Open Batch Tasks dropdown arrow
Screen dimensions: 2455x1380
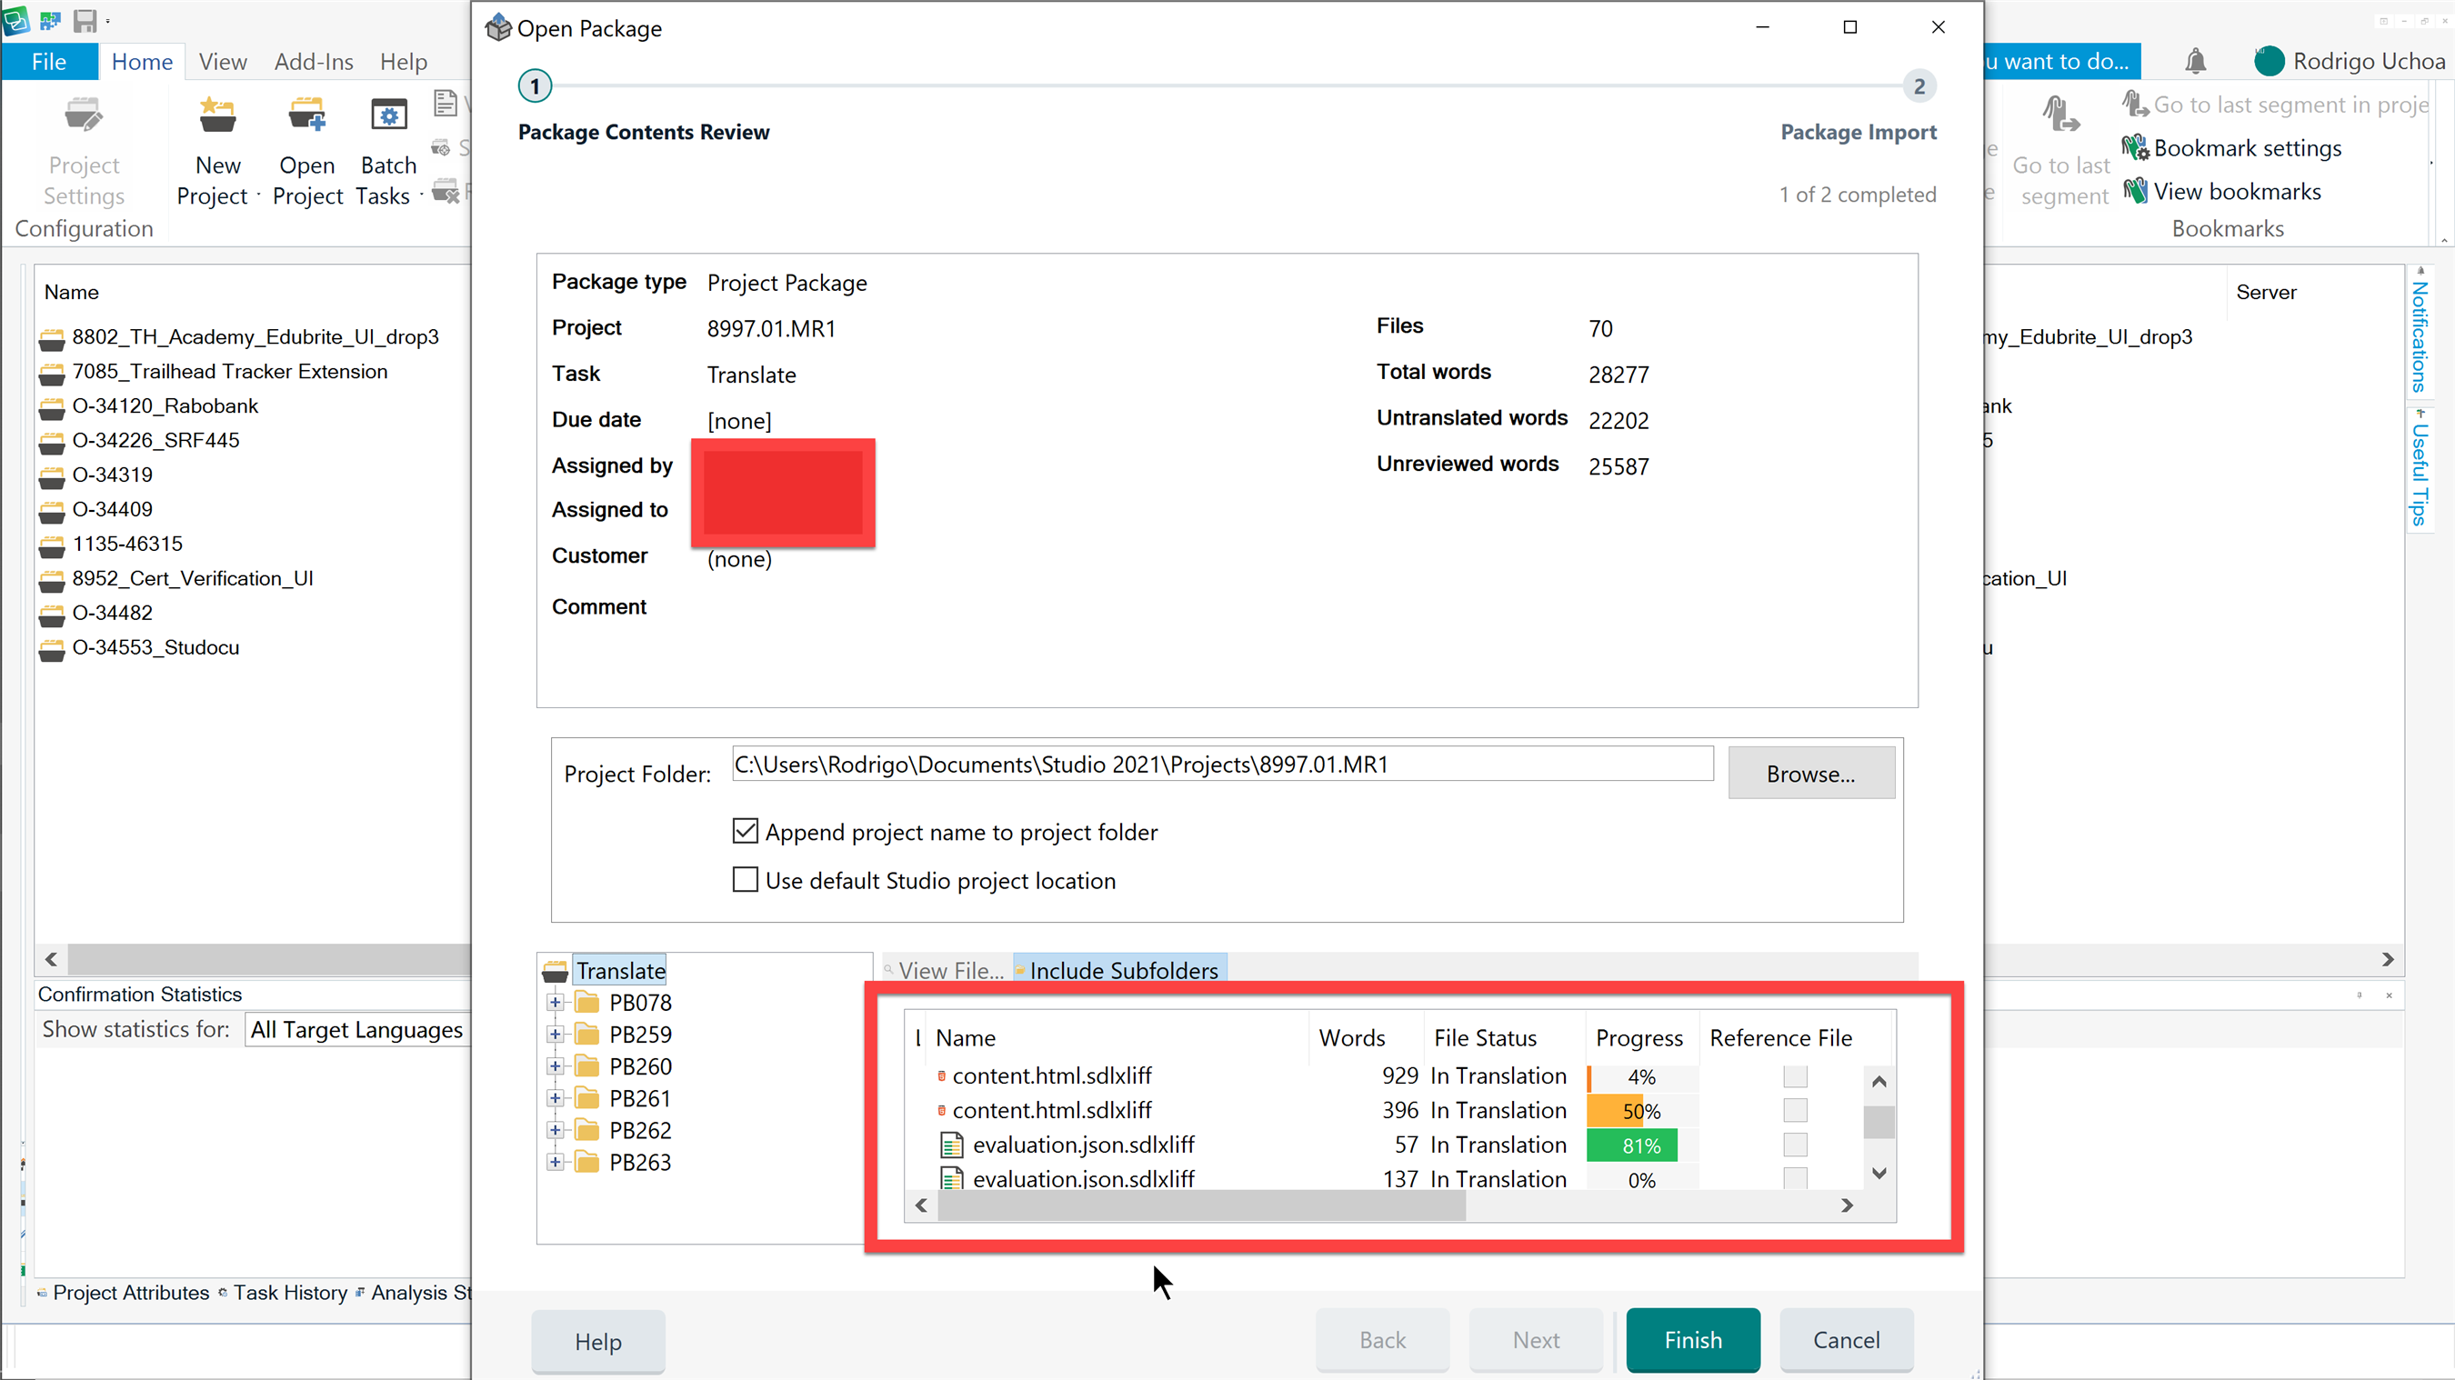421,196
